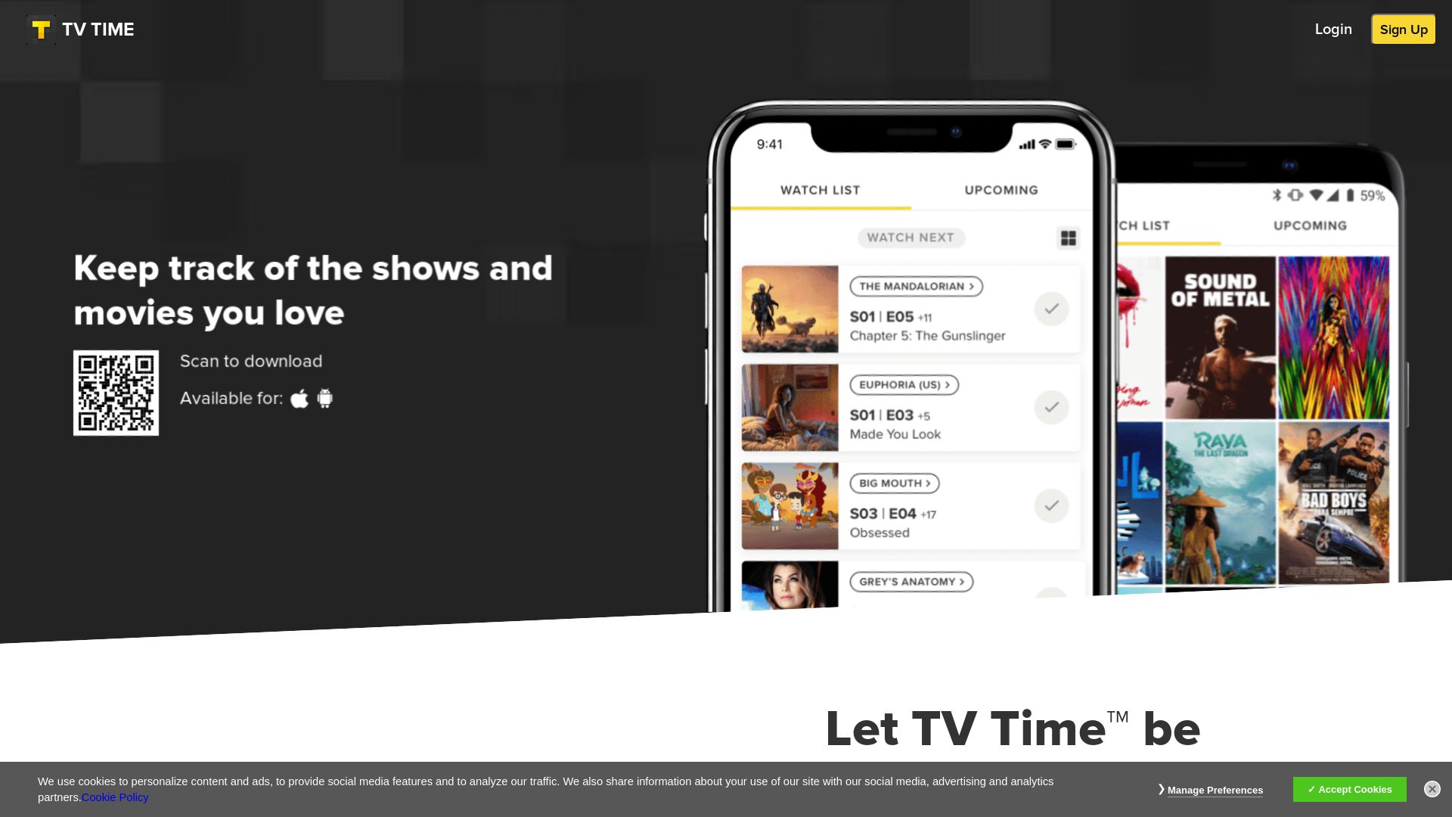Close the cookie consent banner
The image size is (1452, 817).
pos(1432,789)
